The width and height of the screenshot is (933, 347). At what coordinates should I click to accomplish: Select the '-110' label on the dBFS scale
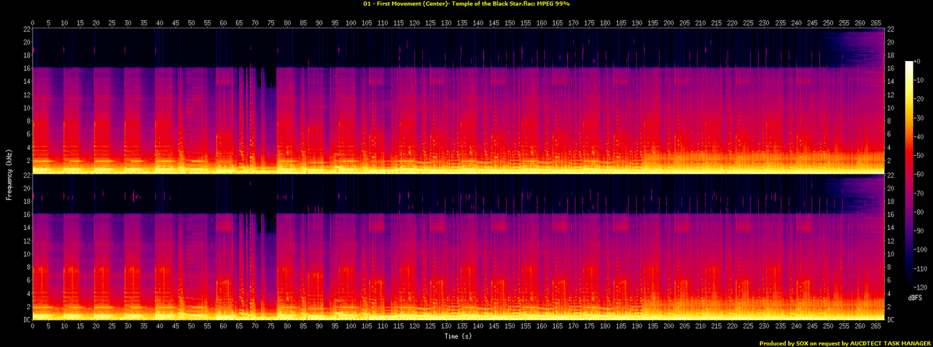(x=921, y=269)
